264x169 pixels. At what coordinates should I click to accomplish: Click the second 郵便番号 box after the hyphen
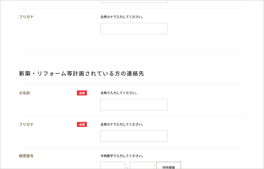pyautogui.click(x=142, y=166)
